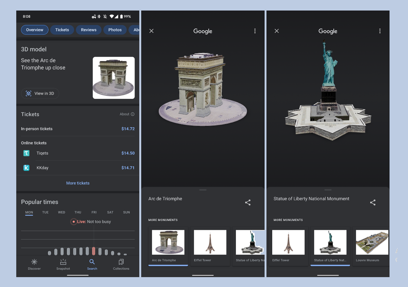408x287 pixels.
Task: Click the VPN key status icon
Action: (94, 16)
